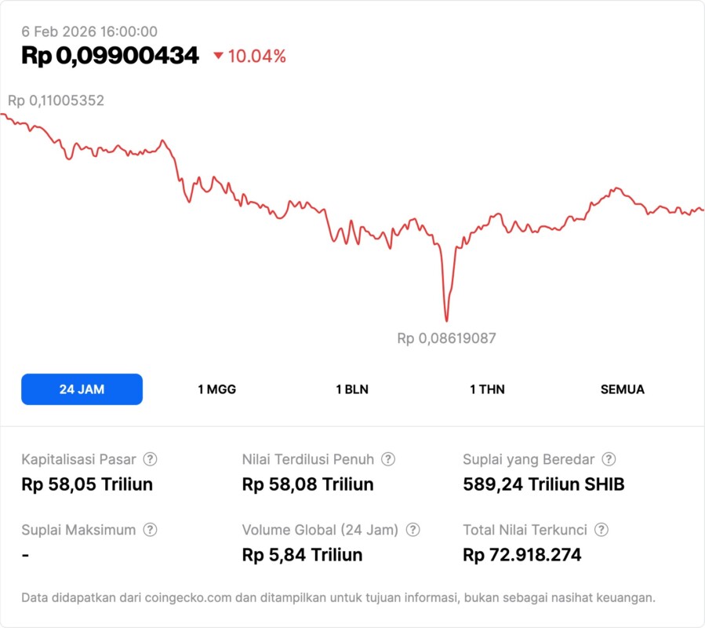
Task: Select the 1 THN time range
Action: 487,389
